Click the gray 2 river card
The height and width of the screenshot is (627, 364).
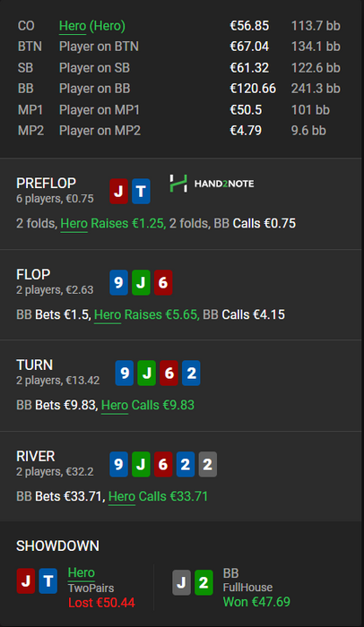(208, 464)
